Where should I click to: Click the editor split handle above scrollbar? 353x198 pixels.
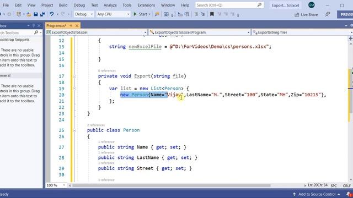(x=351, y=38)
